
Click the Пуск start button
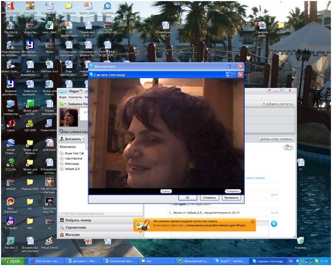tap(13, 261)
